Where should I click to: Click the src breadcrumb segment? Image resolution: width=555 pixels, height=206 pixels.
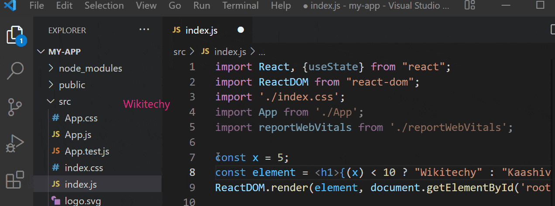click(179, 52)
